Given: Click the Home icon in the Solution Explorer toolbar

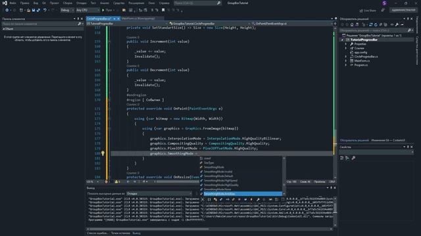Looking at the screenshot, I should point(352,24).
